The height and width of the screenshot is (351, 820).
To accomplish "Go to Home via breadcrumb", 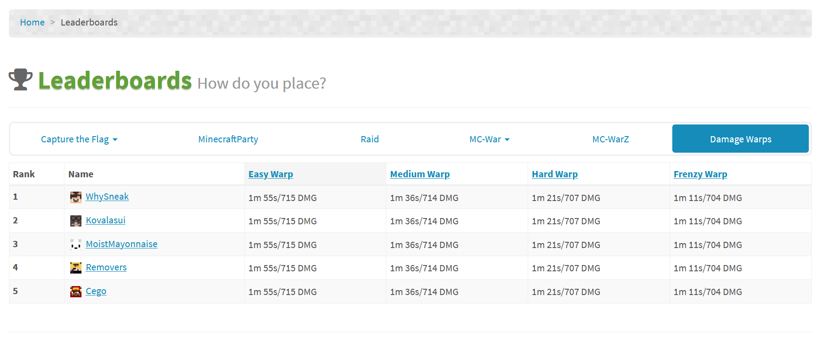I will (32, 22).
